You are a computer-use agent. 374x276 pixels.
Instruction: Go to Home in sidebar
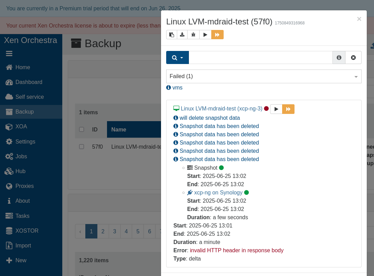pos(31,67)
